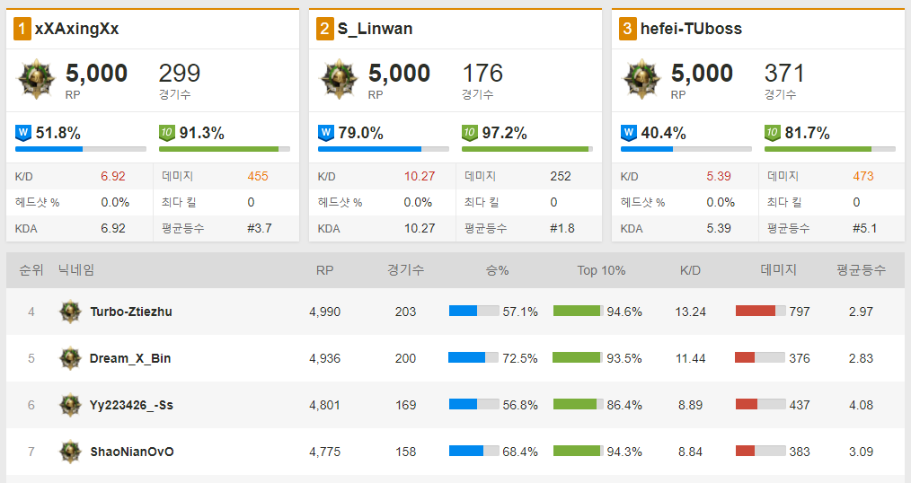Click xXAxingXx rank emblem icon
Screen dimensions: 911x483
click(36, 79)
